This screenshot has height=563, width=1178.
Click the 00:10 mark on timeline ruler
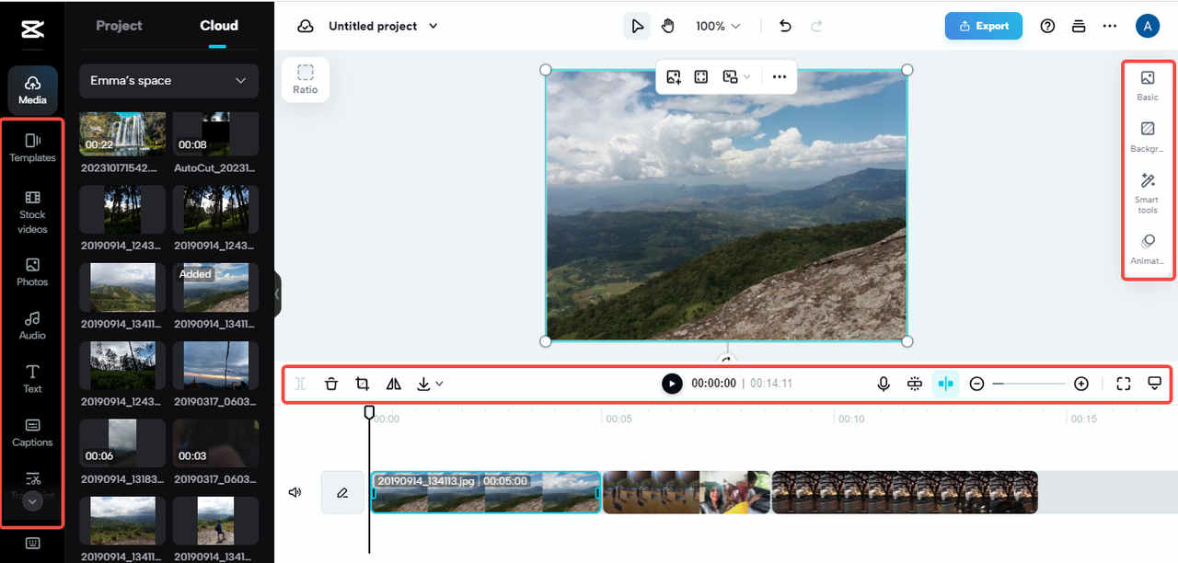point(850,419)
